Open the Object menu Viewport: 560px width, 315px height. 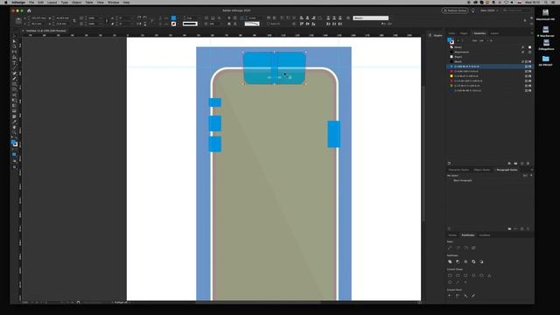pos(76,3)
